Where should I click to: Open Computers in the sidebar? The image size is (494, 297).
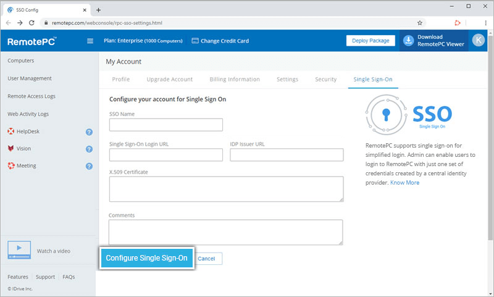(21, 61)
